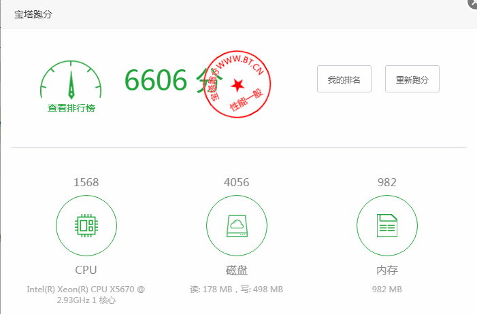Select the total score 6606 分

click(x=174, y=80)
